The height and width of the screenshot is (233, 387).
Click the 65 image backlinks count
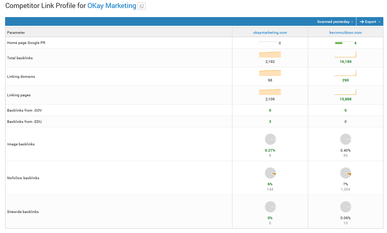(346, 156)
